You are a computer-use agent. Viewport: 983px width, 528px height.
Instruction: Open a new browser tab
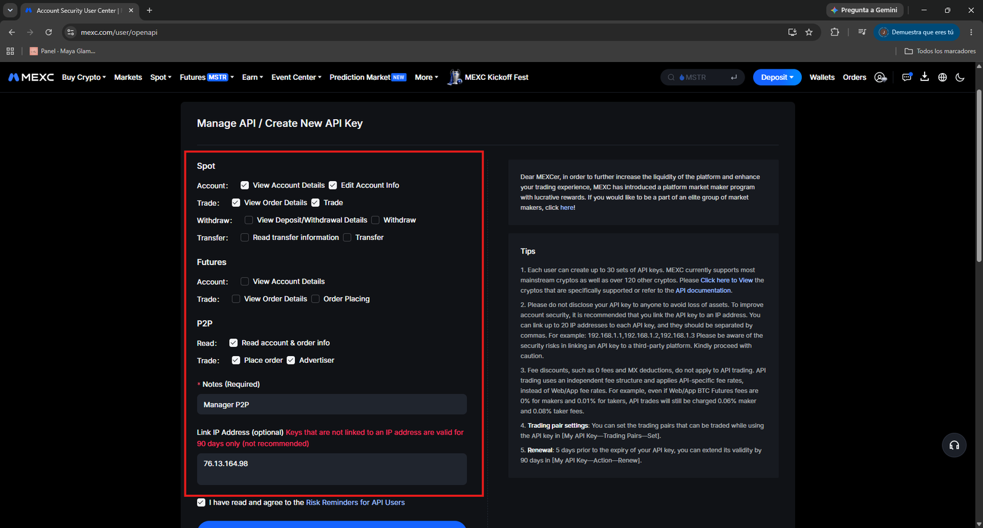pyautogui.click(x=149, y=10)
